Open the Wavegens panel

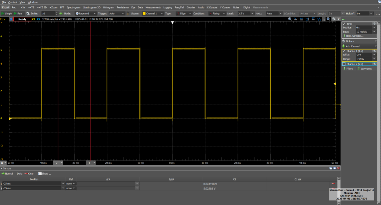coord(367,68)
